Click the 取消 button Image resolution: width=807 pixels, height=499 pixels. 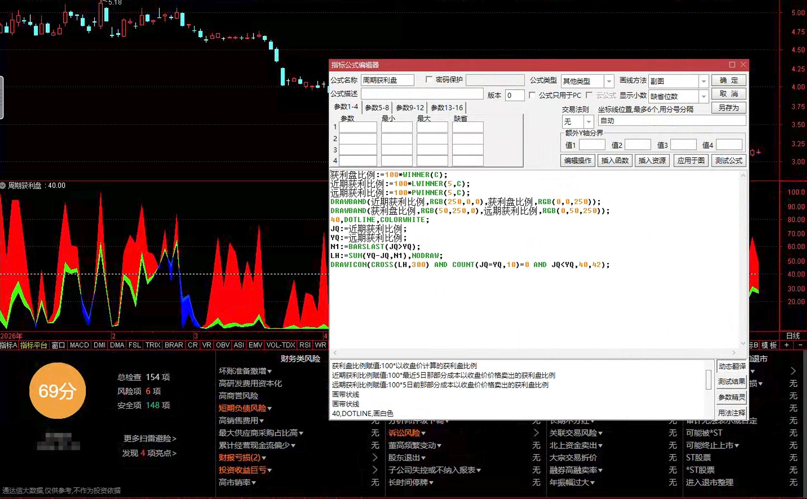[x=729, y=94]
